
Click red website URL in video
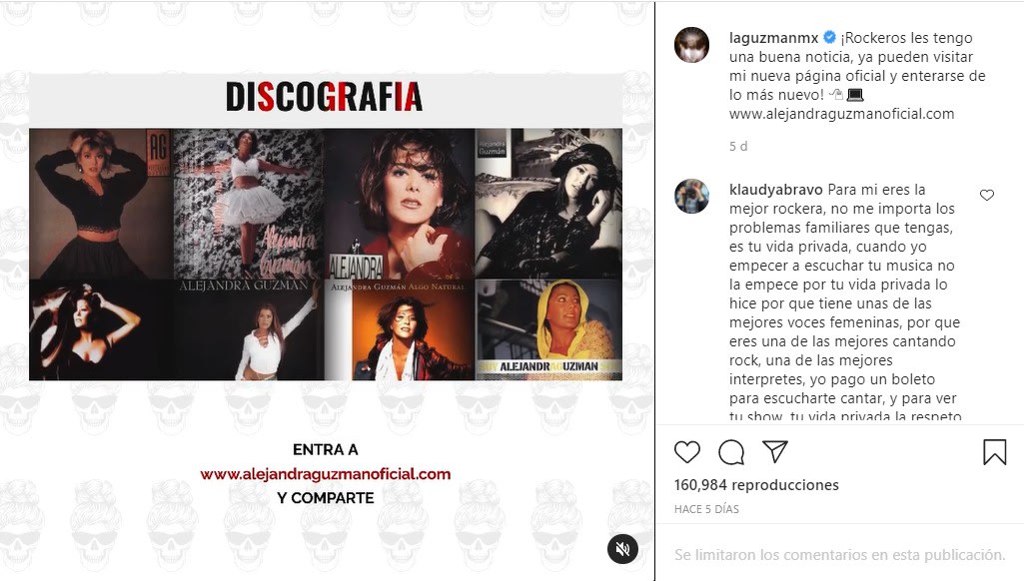pos(326,474)
